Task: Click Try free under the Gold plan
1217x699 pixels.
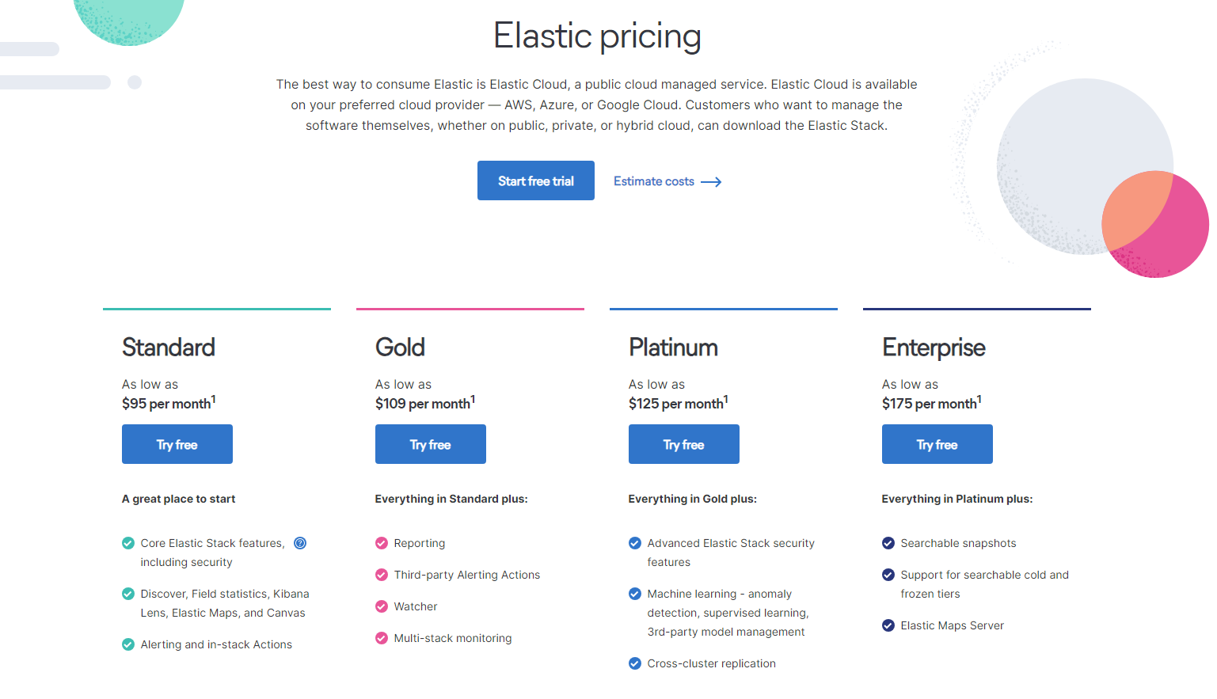Action: click(430, 444)
